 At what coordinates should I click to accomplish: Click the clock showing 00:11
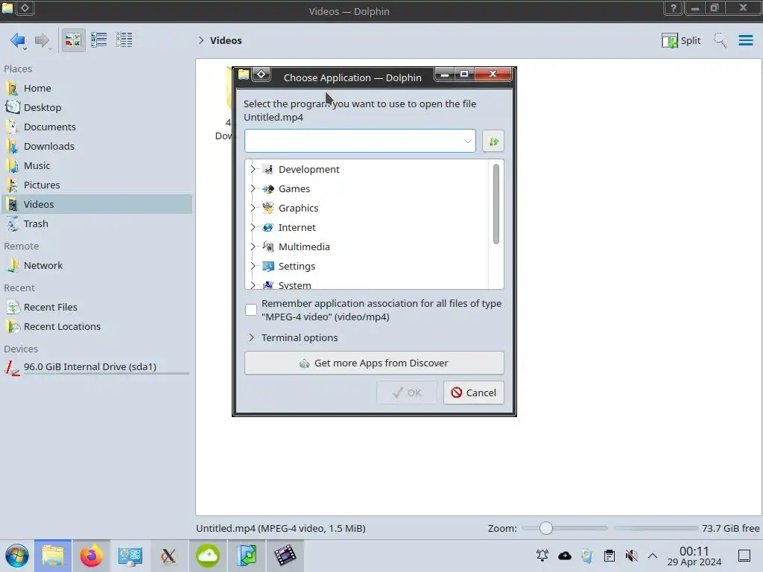[694, 556]
